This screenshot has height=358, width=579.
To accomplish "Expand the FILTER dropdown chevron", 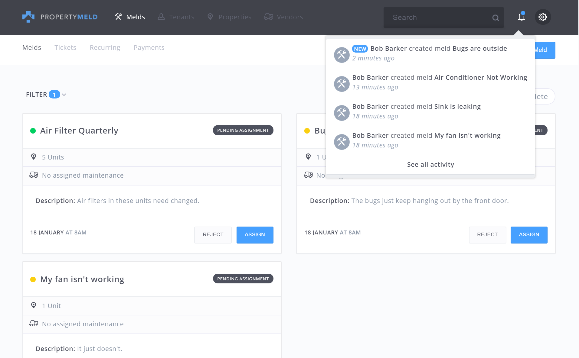I will [x=64, y=95].
